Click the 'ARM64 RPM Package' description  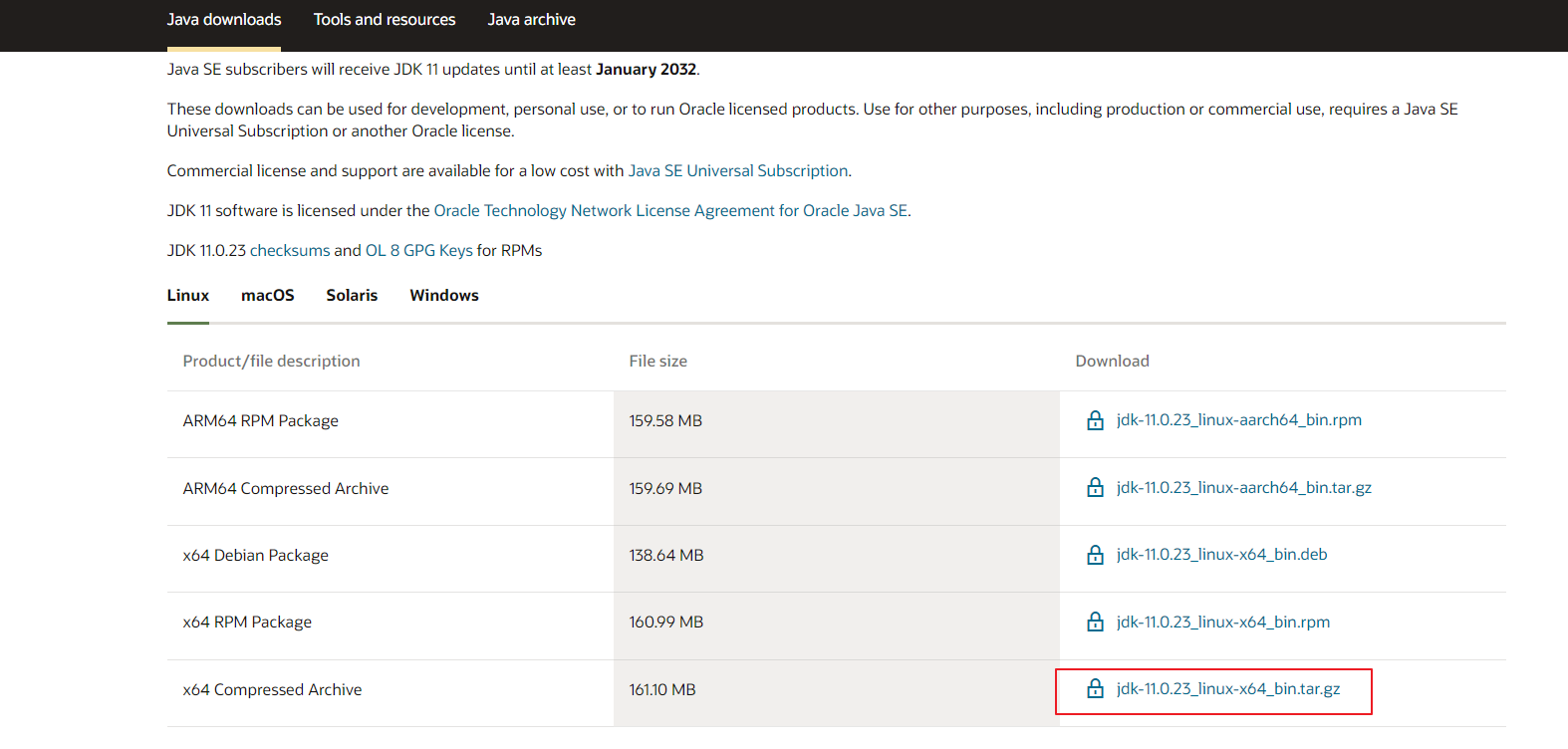pyautogui.click(x=261, y=421)
